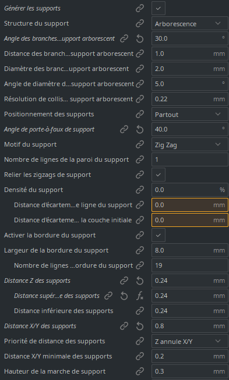Reset Angle de porte-à-faux de support
Screen dimensions: 229x380
pyautogui.click(x=140, y=129)
